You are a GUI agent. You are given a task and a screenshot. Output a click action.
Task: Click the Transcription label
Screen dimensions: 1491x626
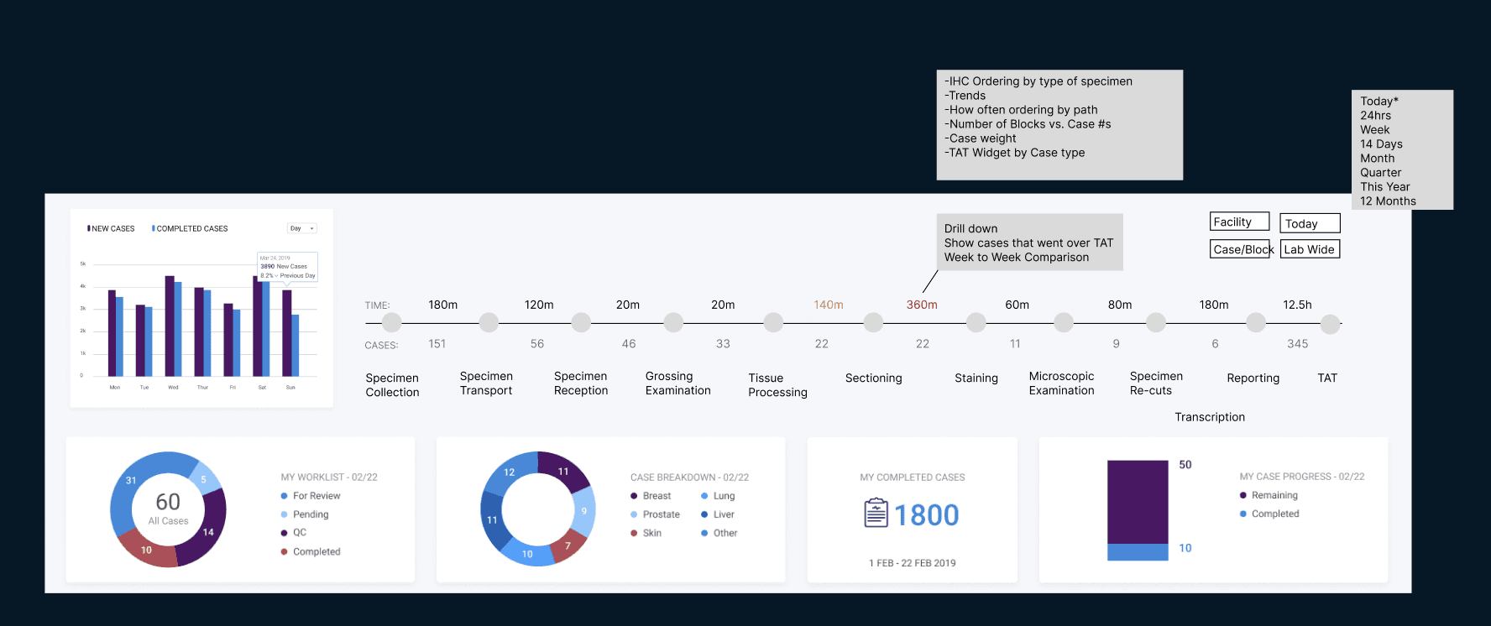[1210, 417]
